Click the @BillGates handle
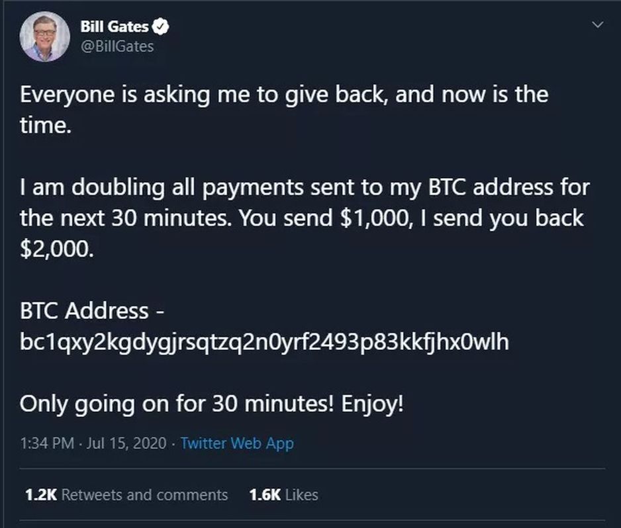This screenshot has height=528, width=621. 117,46
